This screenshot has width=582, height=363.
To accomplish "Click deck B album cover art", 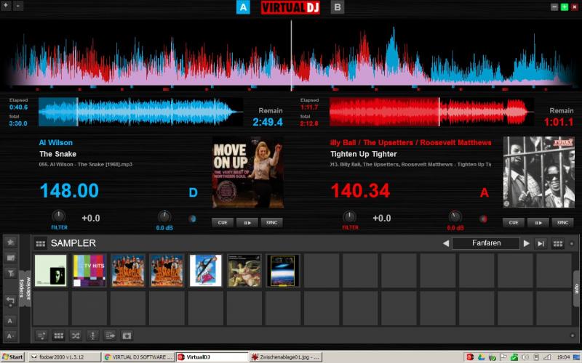I will tap(539, 172).
